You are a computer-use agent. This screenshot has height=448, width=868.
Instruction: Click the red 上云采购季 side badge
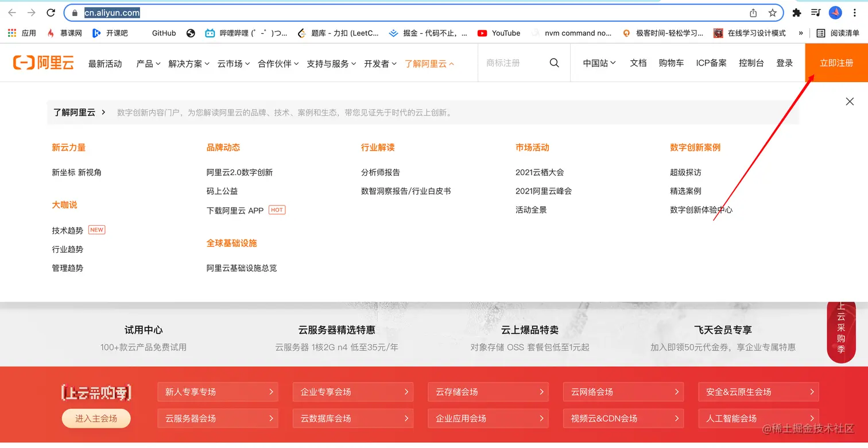[x=841, y=331]
